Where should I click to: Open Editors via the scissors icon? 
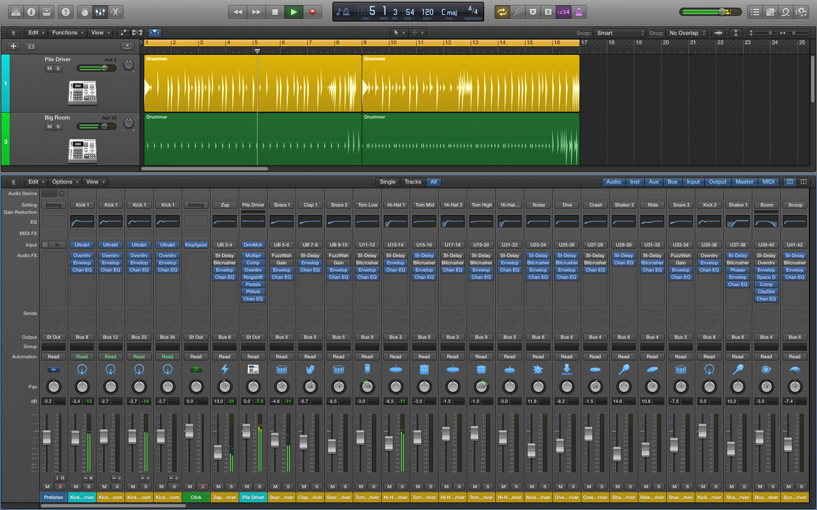(x=115, y=11)
